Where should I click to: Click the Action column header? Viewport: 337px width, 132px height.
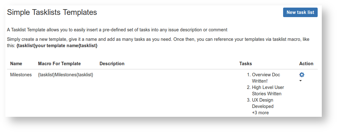point(306,64)
